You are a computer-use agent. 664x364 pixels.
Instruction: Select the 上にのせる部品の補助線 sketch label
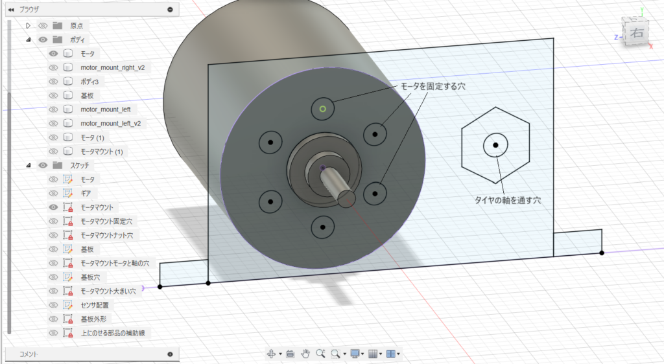(x=113, y=333)
